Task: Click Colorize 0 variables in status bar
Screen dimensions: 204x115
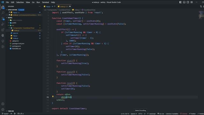Action: pos(172,114)
